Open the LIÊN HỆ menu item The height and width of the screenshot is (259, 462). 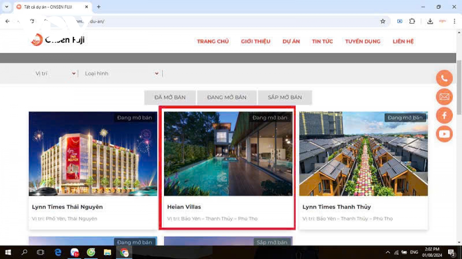point(403,42)
